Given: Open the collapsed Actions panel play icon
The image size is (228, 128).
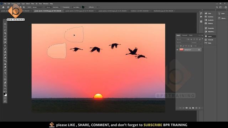Looking at the screenshot, I should tap(201, 17).
